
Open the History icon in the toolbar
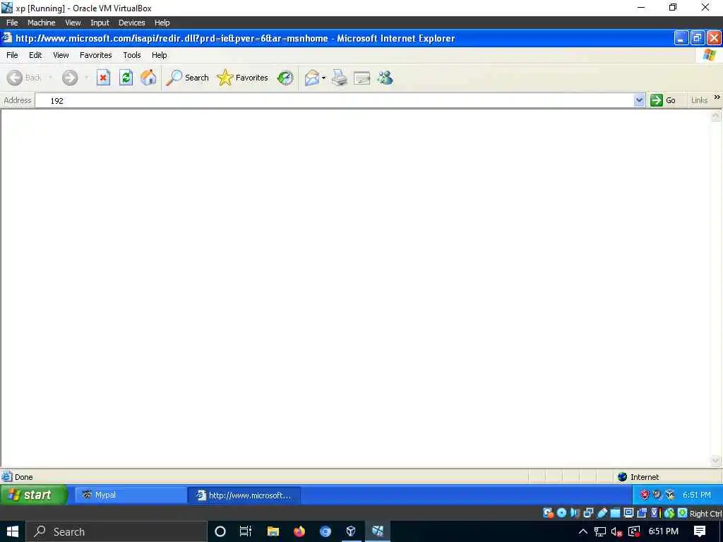point(285,78)
